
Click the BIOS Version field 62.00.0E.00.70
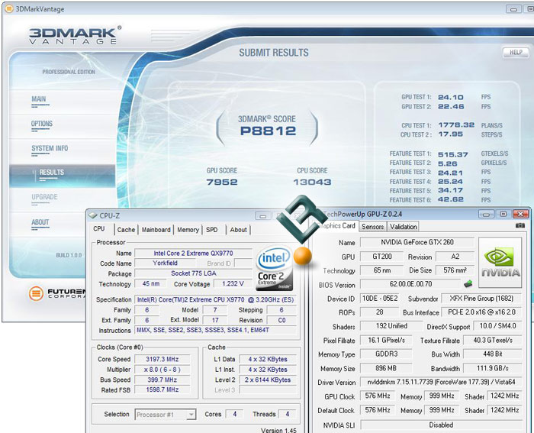click(x=410, y=283)
